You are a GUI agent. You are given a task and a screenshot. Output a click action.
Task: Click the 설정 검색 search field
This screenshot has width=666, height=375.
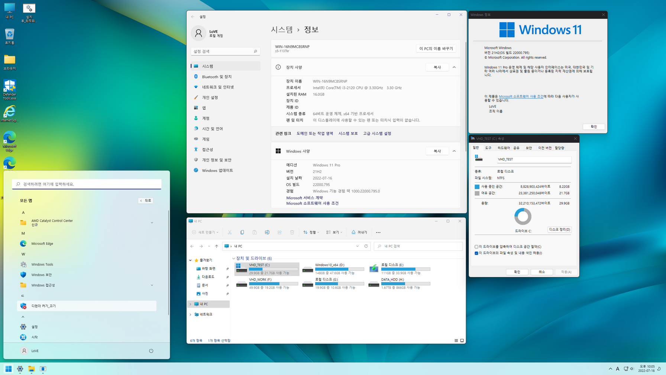225,51
